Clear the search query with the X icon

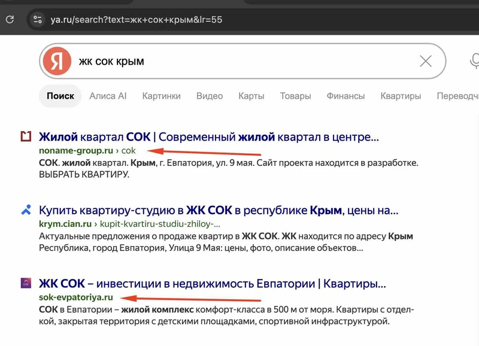426,61
